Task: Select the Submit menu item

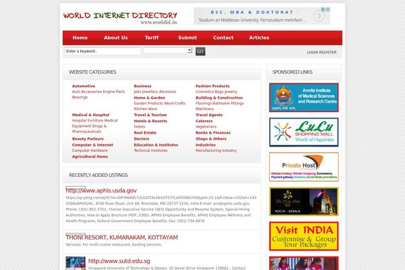Action: 187,38
